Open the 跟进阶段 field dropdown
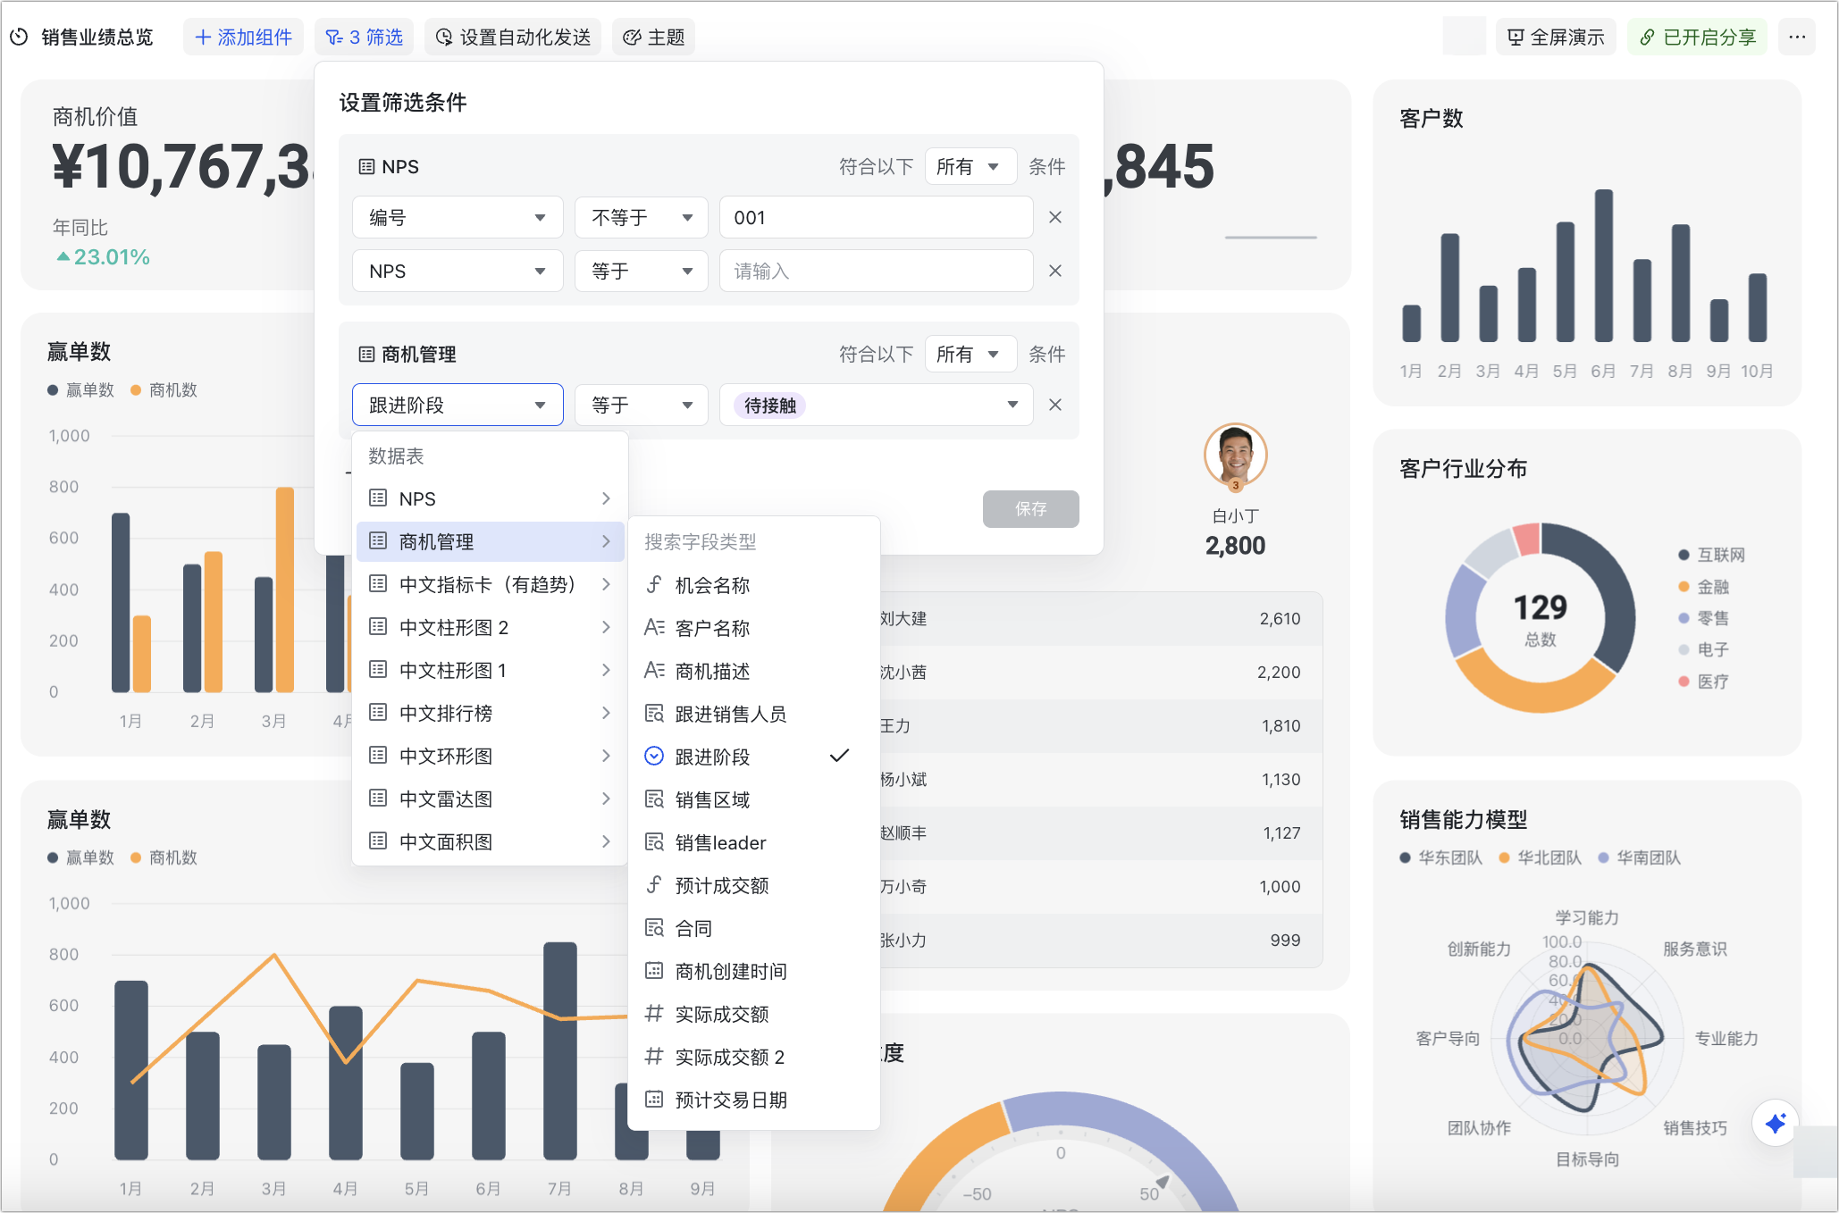This screenshot has height=1213, width=1839. (x=458, y=406)
